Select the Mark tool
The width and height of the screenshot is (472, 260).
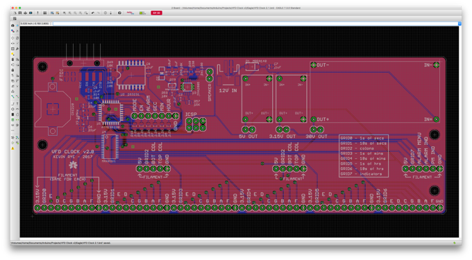[x=17, y=31]
